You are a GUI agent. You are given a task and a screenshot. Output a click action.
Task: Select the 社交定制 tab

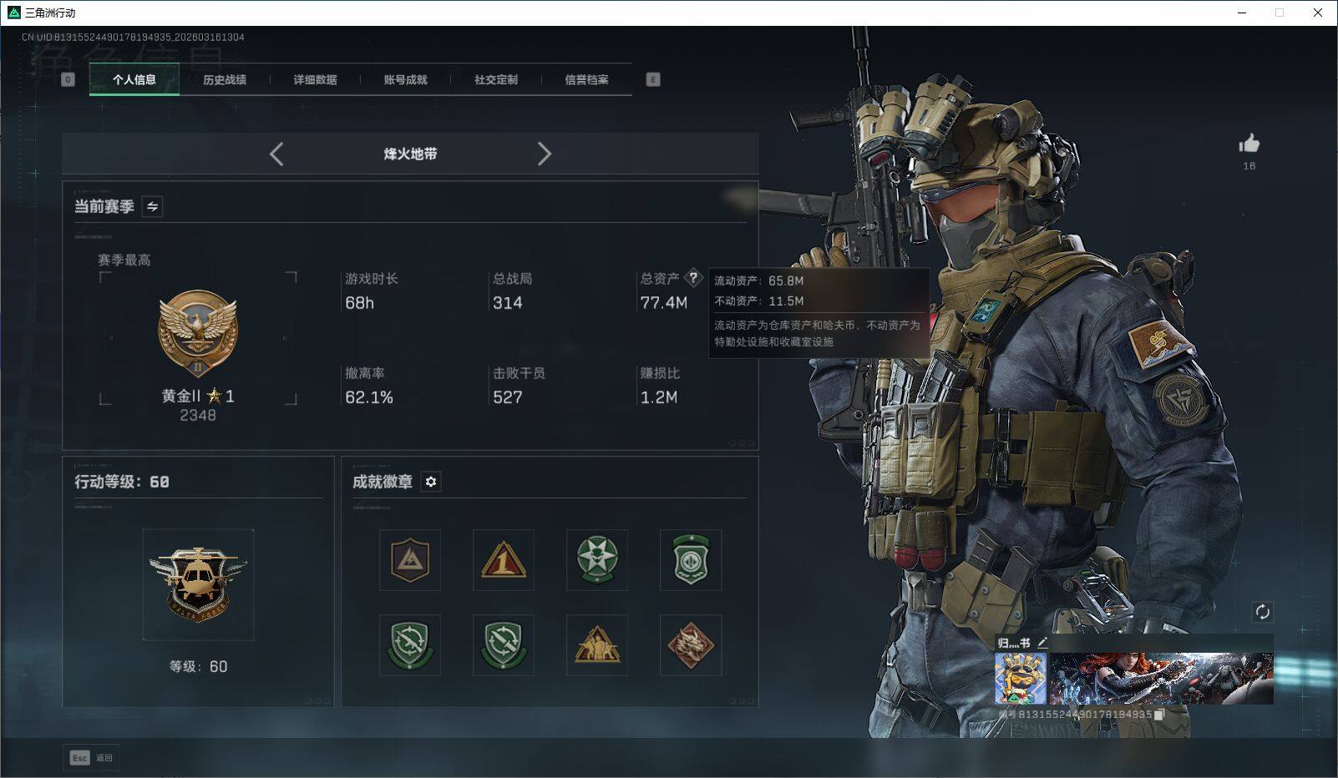click(496, 79)
